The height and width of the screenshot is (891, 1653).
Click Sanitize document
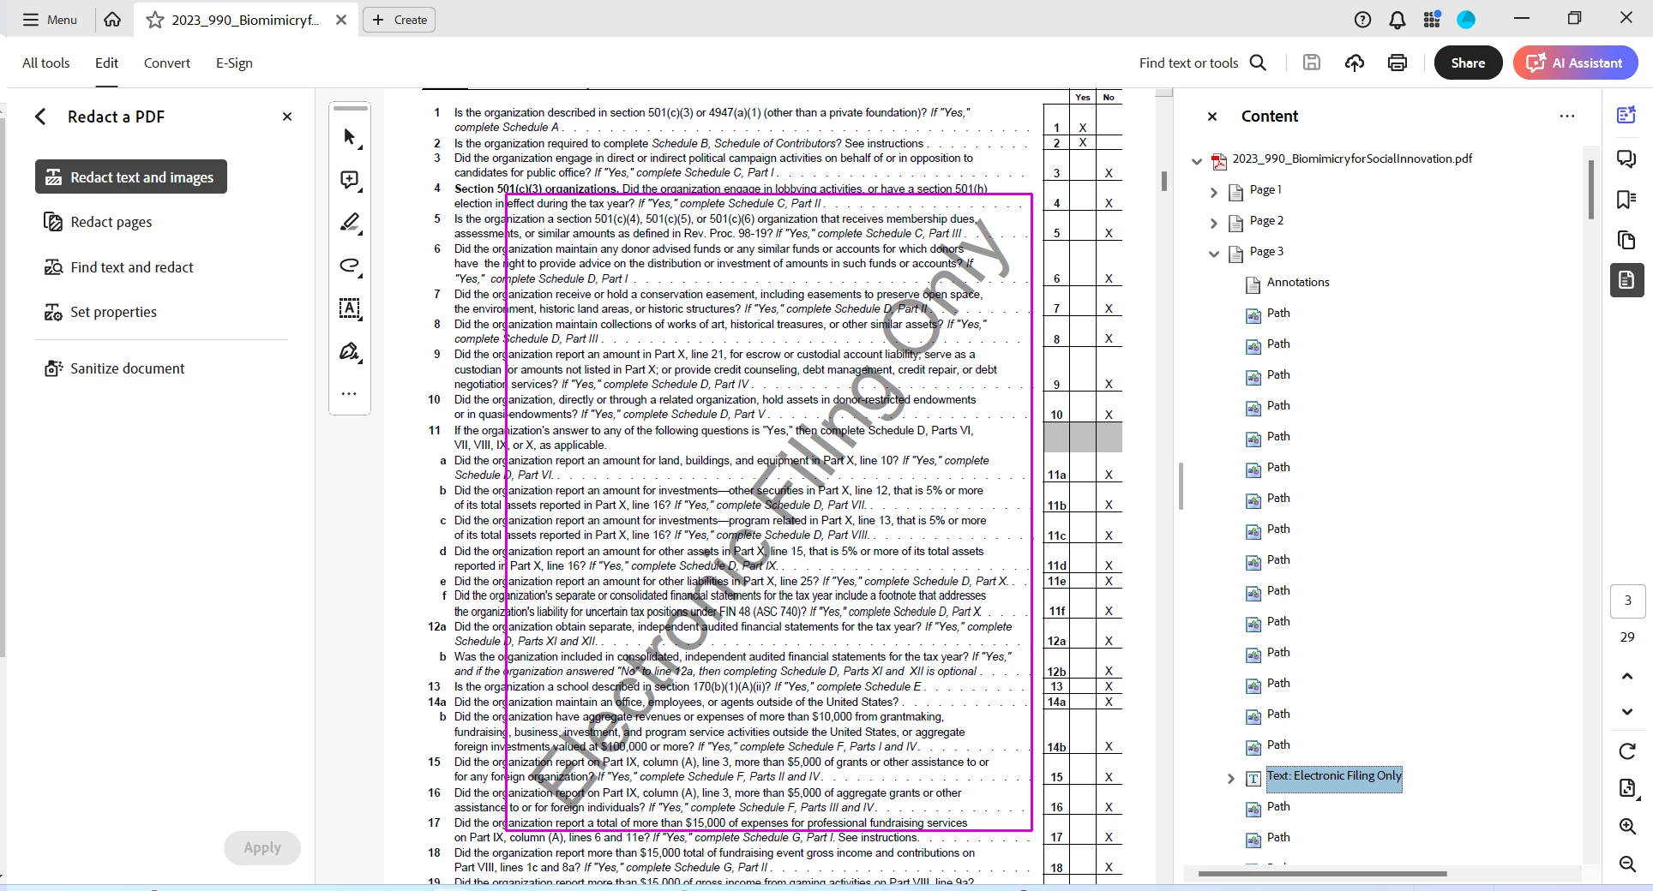114,368
